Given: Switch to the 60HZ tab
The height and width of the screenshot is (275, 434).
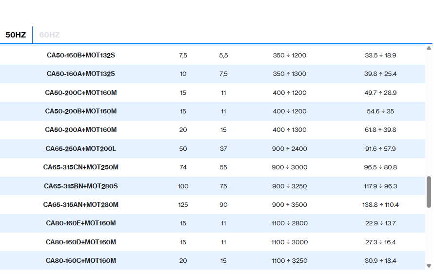Looking at the screenshot, I should (x=49, y=35).
